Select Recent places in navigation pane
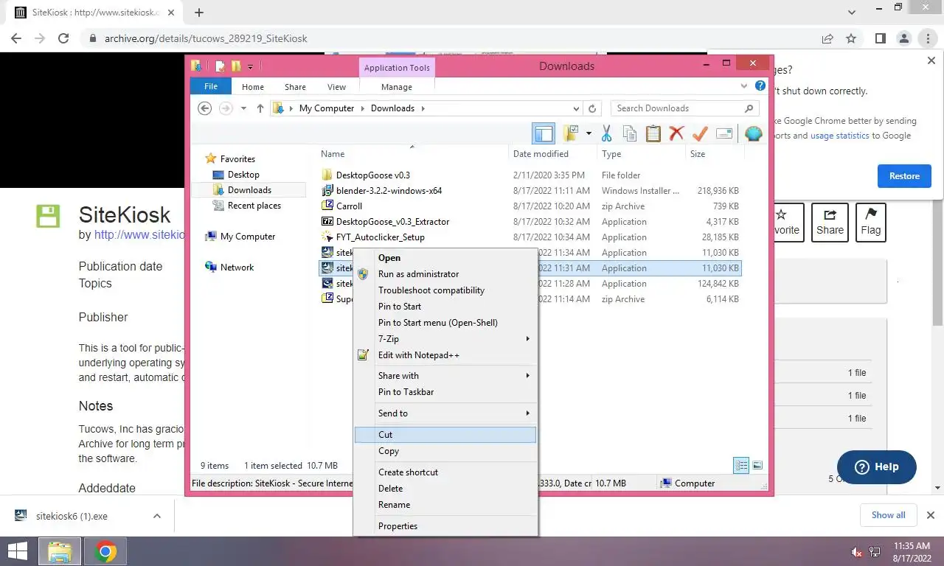 [254, 206]
